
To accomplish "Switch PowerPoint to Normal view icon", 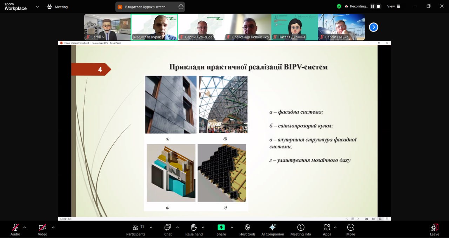I will [x=366, y=219].
